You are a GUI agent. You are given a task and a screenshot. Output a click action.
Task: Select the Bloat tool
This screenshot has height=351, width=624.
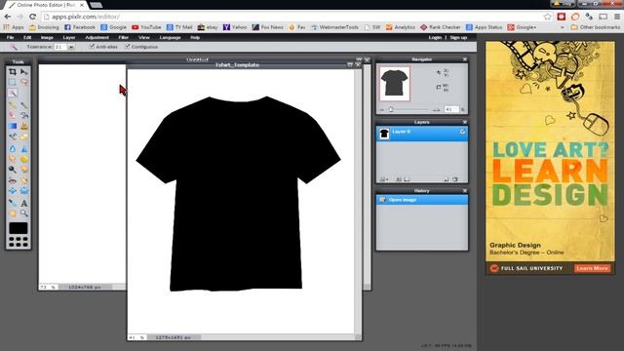(x=13, y=191)
